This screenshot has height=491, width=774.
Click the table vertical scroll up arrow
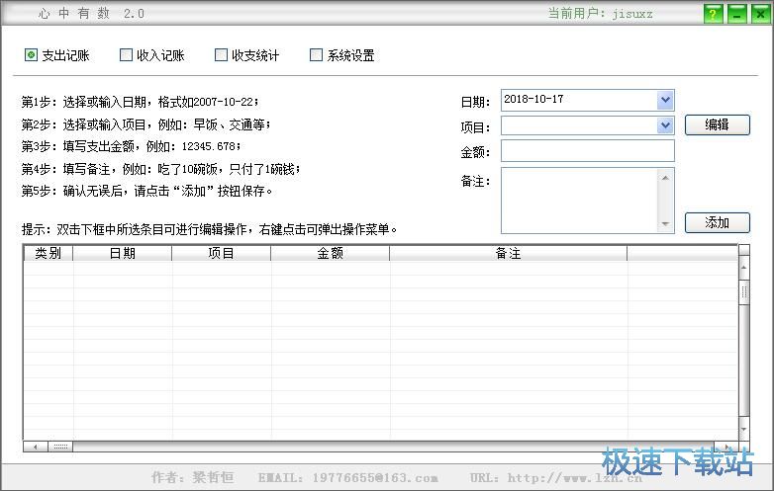(744, 268)
